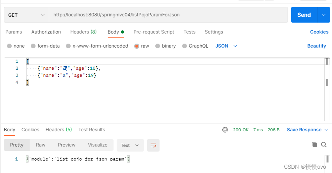Click editor line 3 with age 19
Screen dimensions: 332x173
(67, 75)
